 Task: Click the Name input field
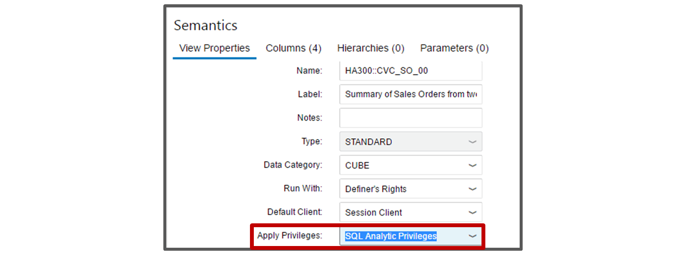410,71
